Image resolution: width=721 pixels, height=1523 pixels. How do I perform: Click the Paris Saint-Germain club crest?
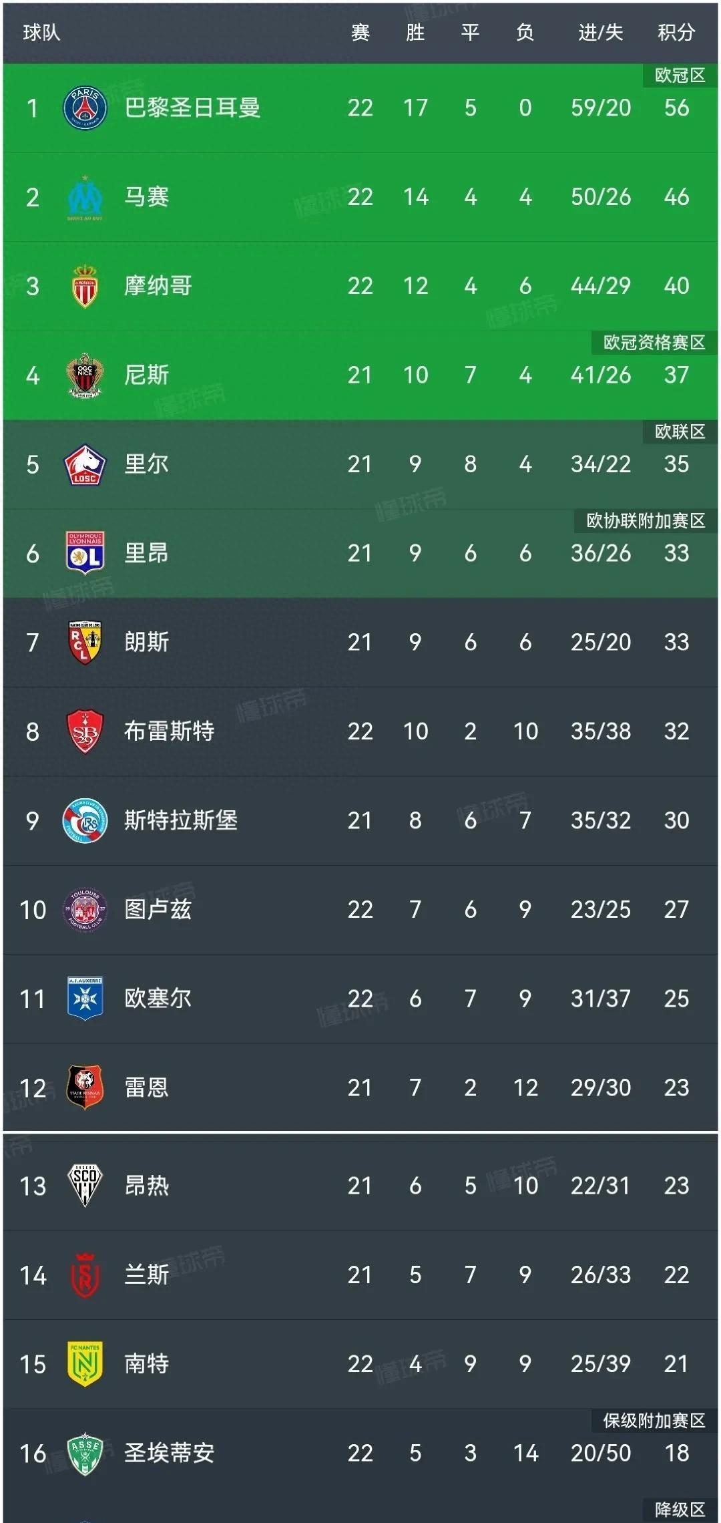[85, 108]
